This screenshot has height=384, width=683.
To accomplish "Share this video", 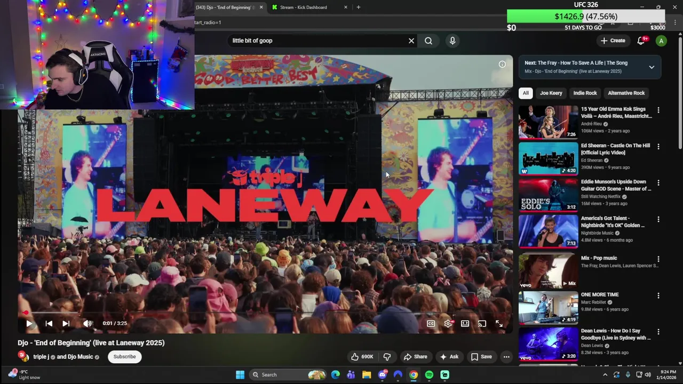I will point(415,357).
